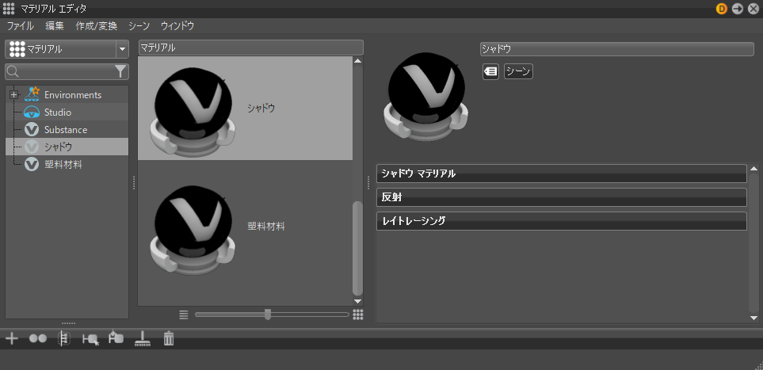The width and height of the screenshot is (763, 370).
Task: Expand the 反射 section
Action: coord(562,197)
